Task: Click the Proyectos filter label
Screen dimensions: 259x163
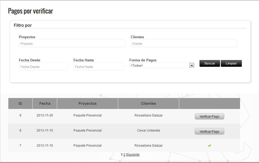Action: click(27, 37)
